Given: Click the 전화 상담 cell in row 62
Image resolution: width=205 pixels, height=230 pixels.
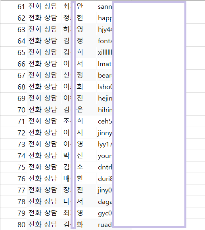Looking at the screenshot, I should coord(44,18).
